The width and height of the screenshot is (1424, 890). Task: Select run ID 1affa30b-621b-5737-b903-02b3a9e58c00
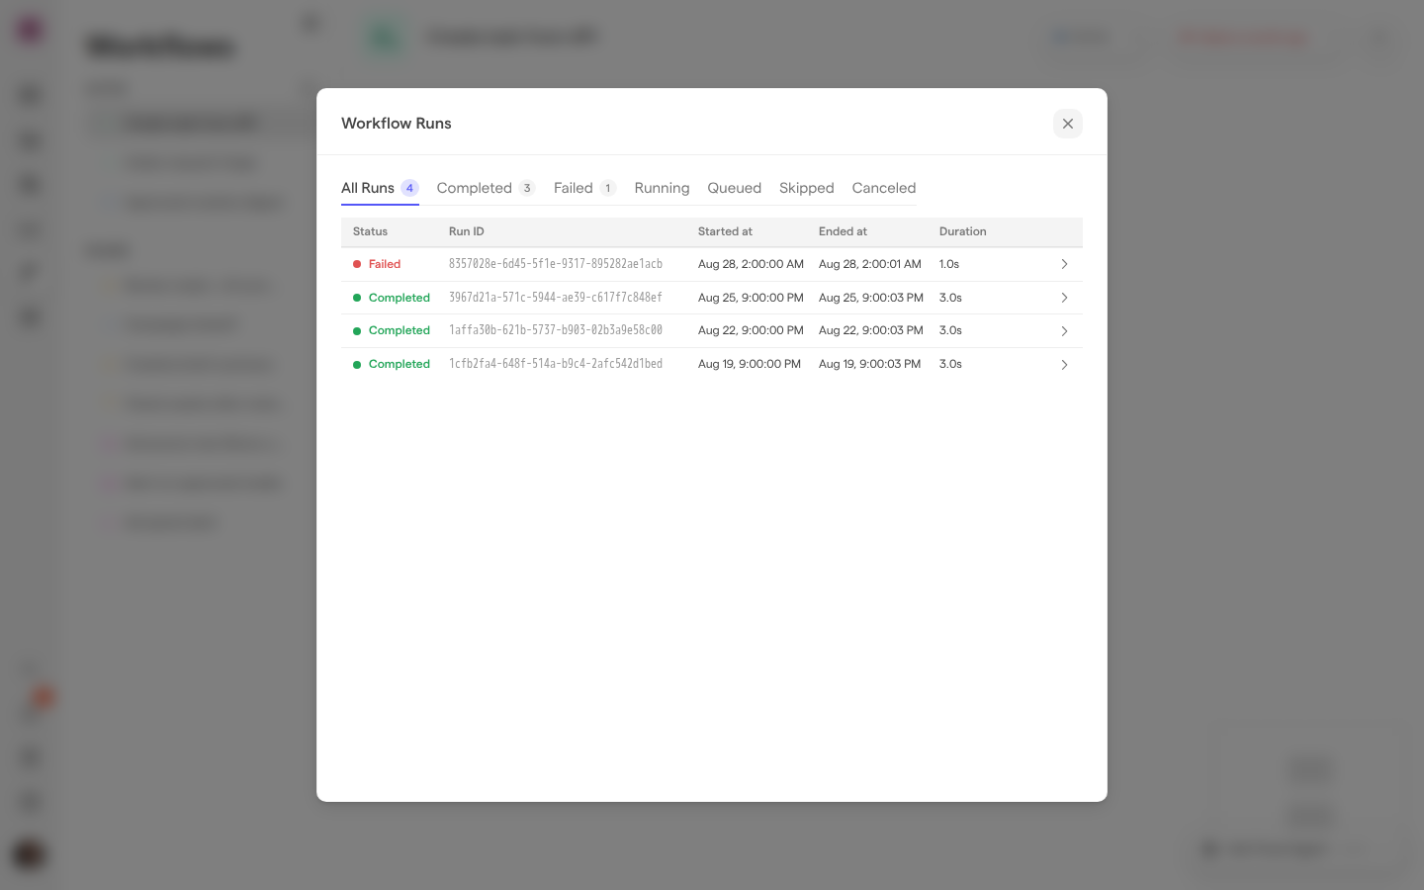(x=556, y=330)
